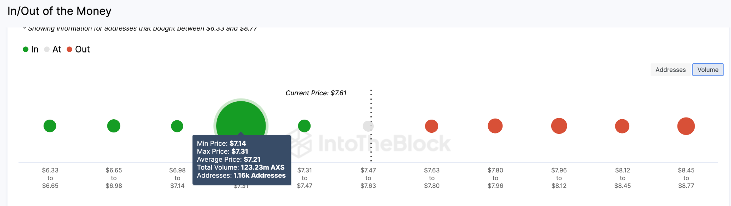
Task: Switch to the Addresses view
Action: click(x=670, y=70)
